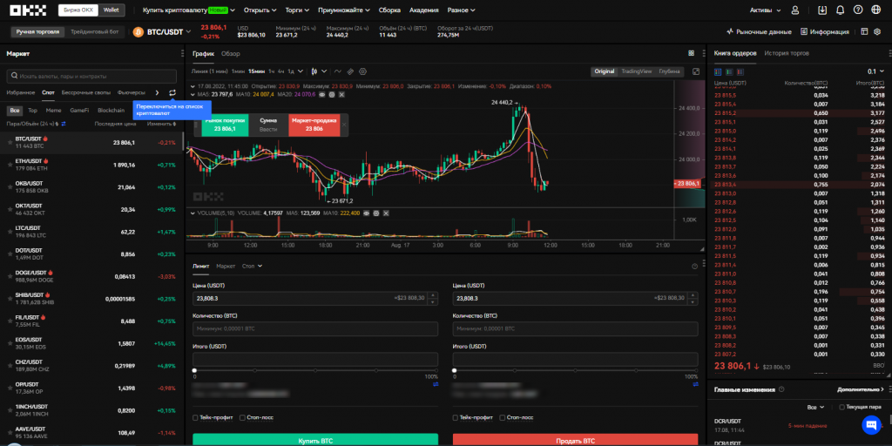This screenshot has height=446, width=892.
Task: Open the blue chat support bubble
Action: point(870,424)
